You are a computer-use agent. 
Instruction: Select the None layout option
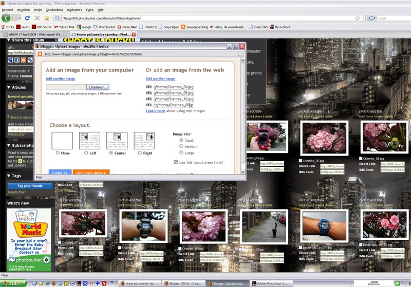click(58, 153)
